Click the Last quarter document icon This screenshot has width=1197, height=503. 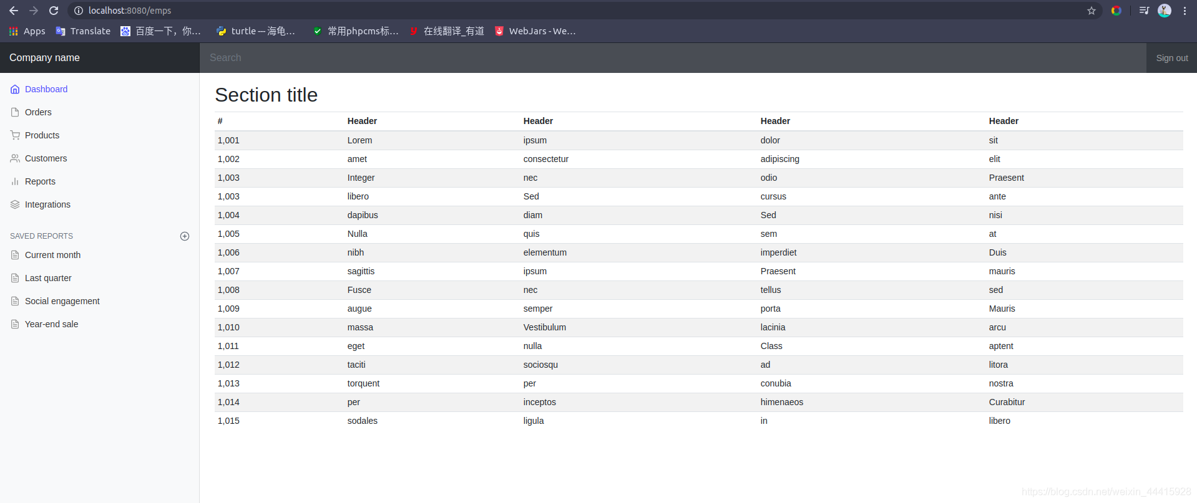click(x=15, y=278)
